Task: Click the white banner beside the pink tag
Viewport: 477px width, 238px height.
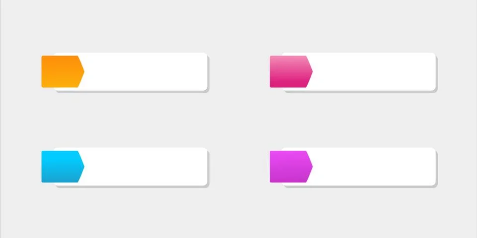Action: (x=373, y=71)
